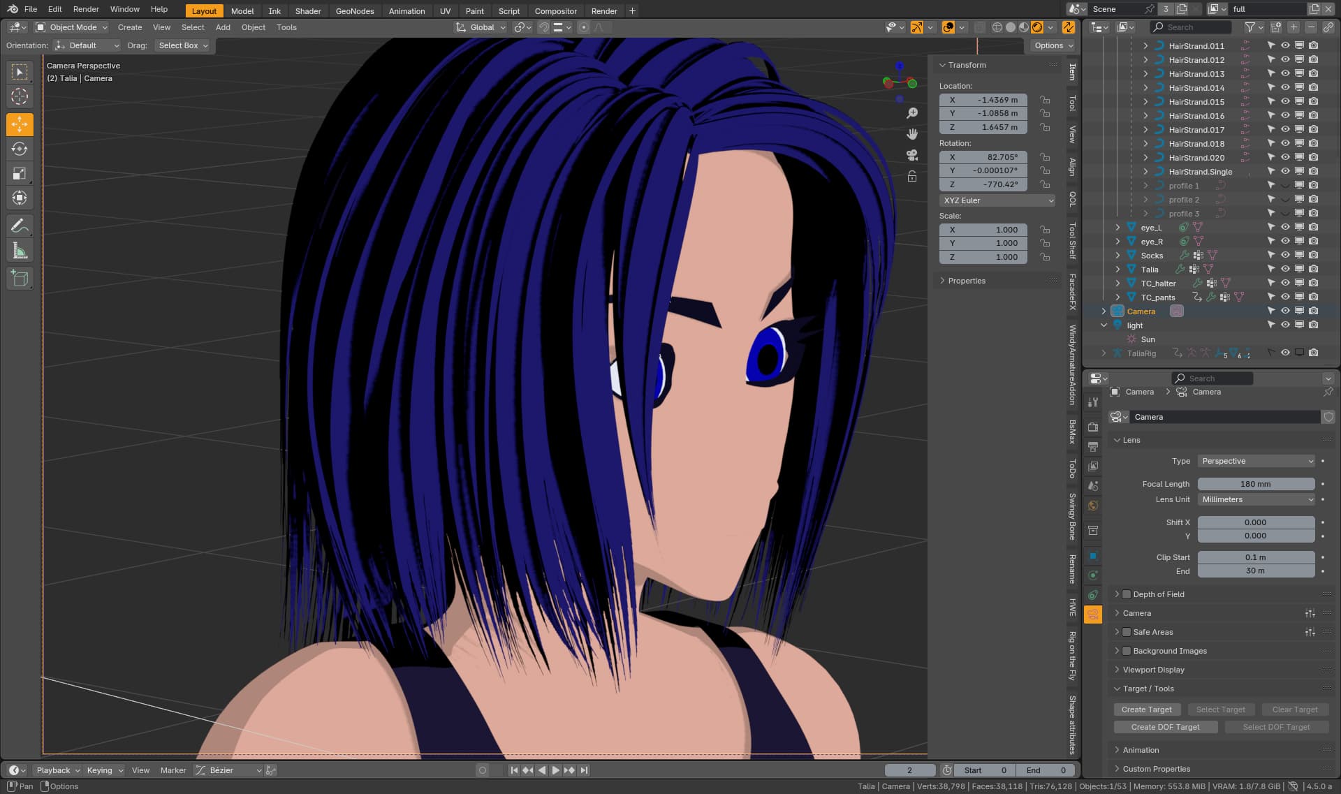1341x794 pixels.
Task: Select the Add Cube tool
Action: pyautogui.click(x=20, y=279)
